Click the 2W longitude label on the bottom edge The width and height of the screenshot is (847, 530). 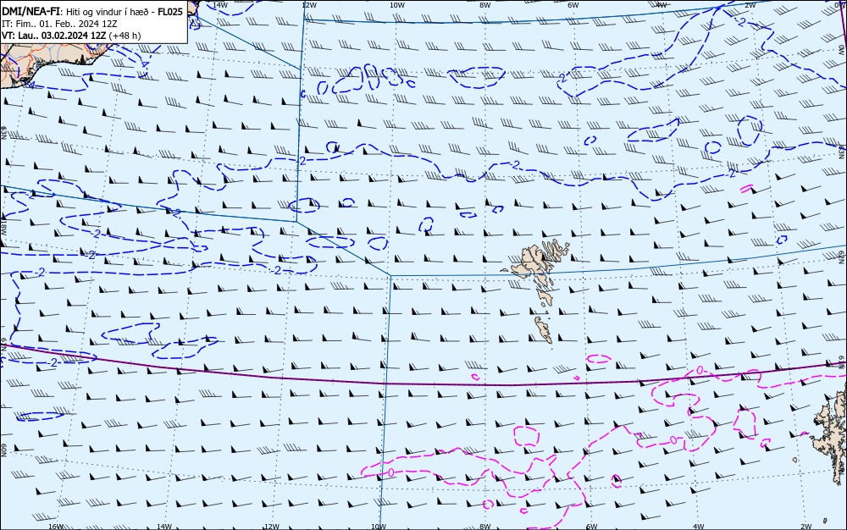coord(806,527)
